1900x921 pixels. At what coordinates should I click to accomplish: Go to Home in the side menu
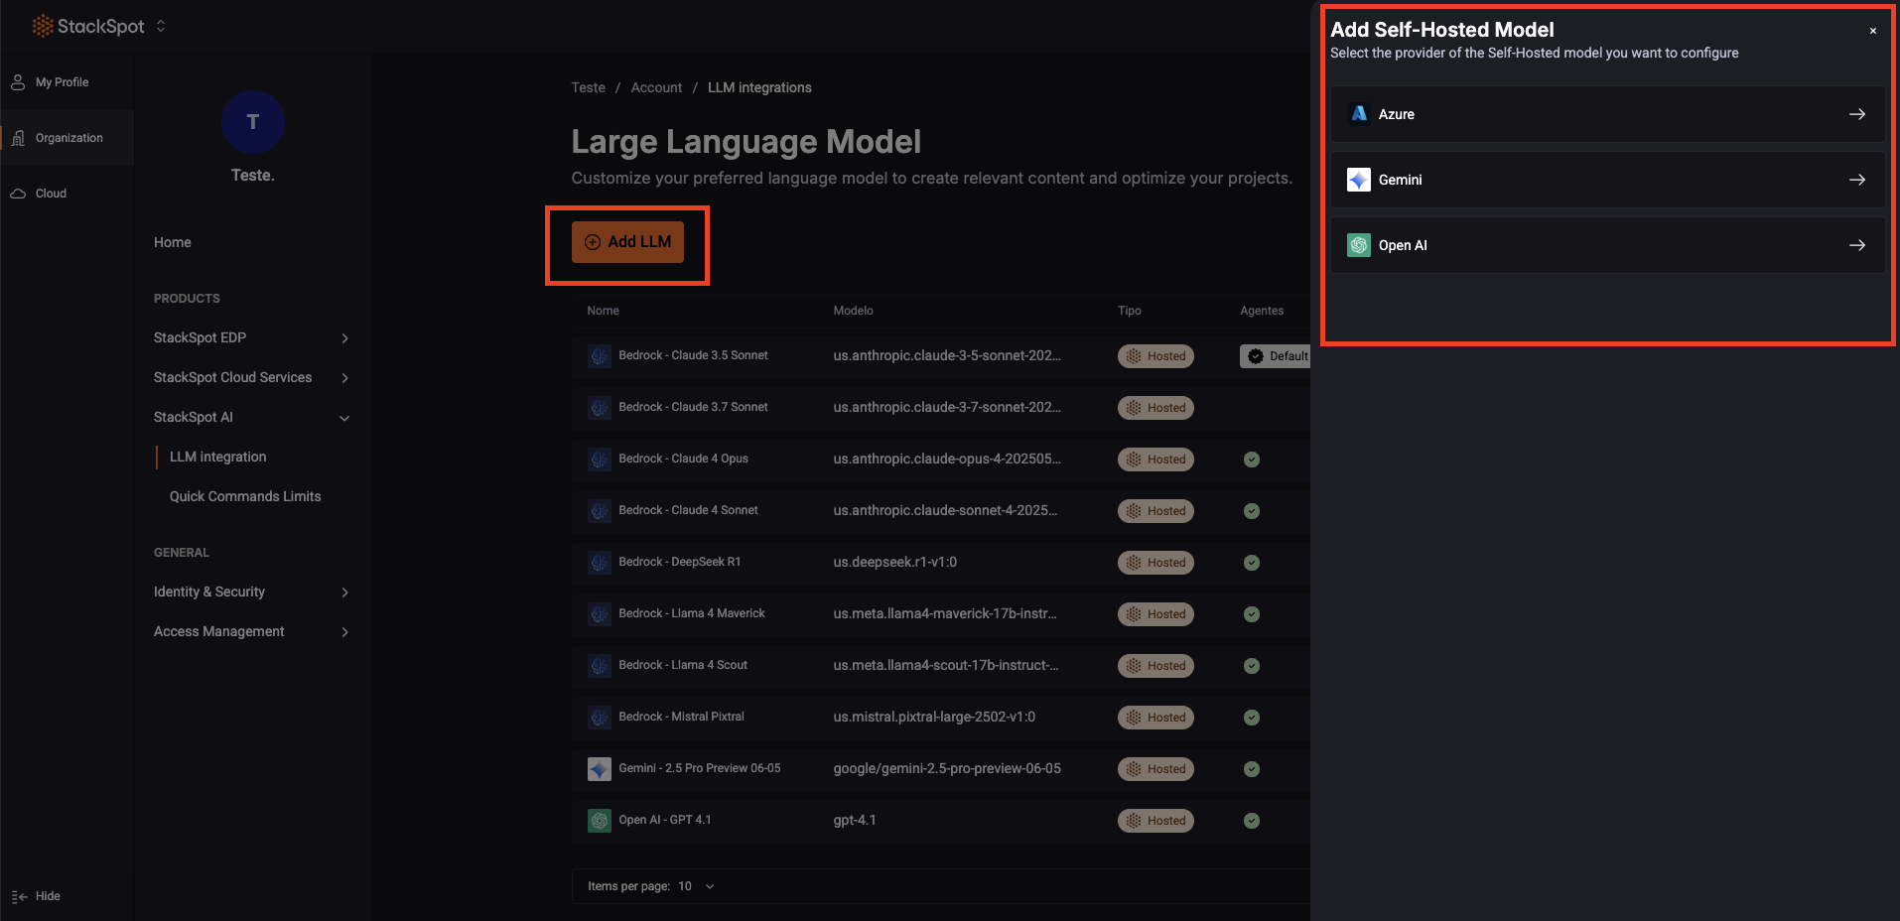pyautogui.click(x=173, y=242)
